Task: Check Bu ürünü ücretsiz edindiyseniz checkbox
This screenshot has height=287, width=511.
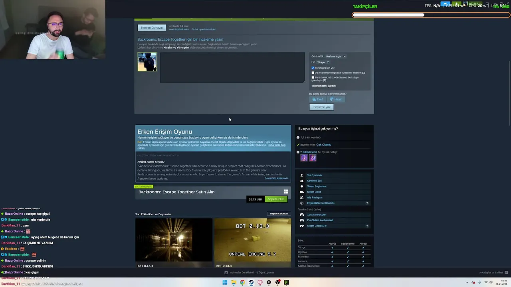Action: [x=313, y=77]
